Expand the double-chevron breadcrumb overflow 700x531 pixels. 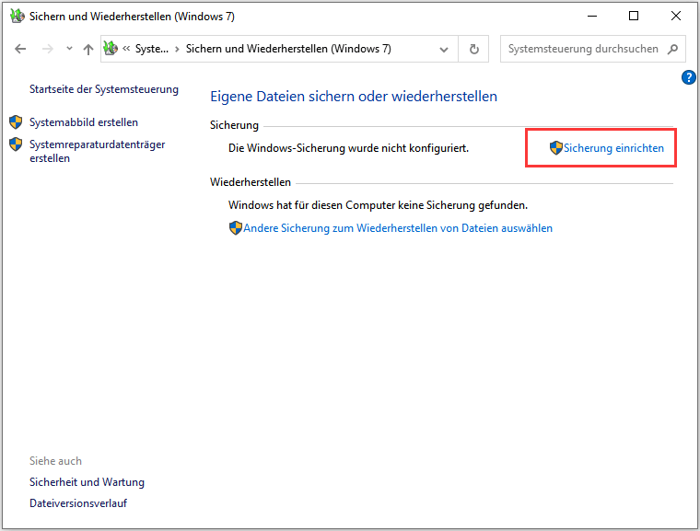coord(126,48)
